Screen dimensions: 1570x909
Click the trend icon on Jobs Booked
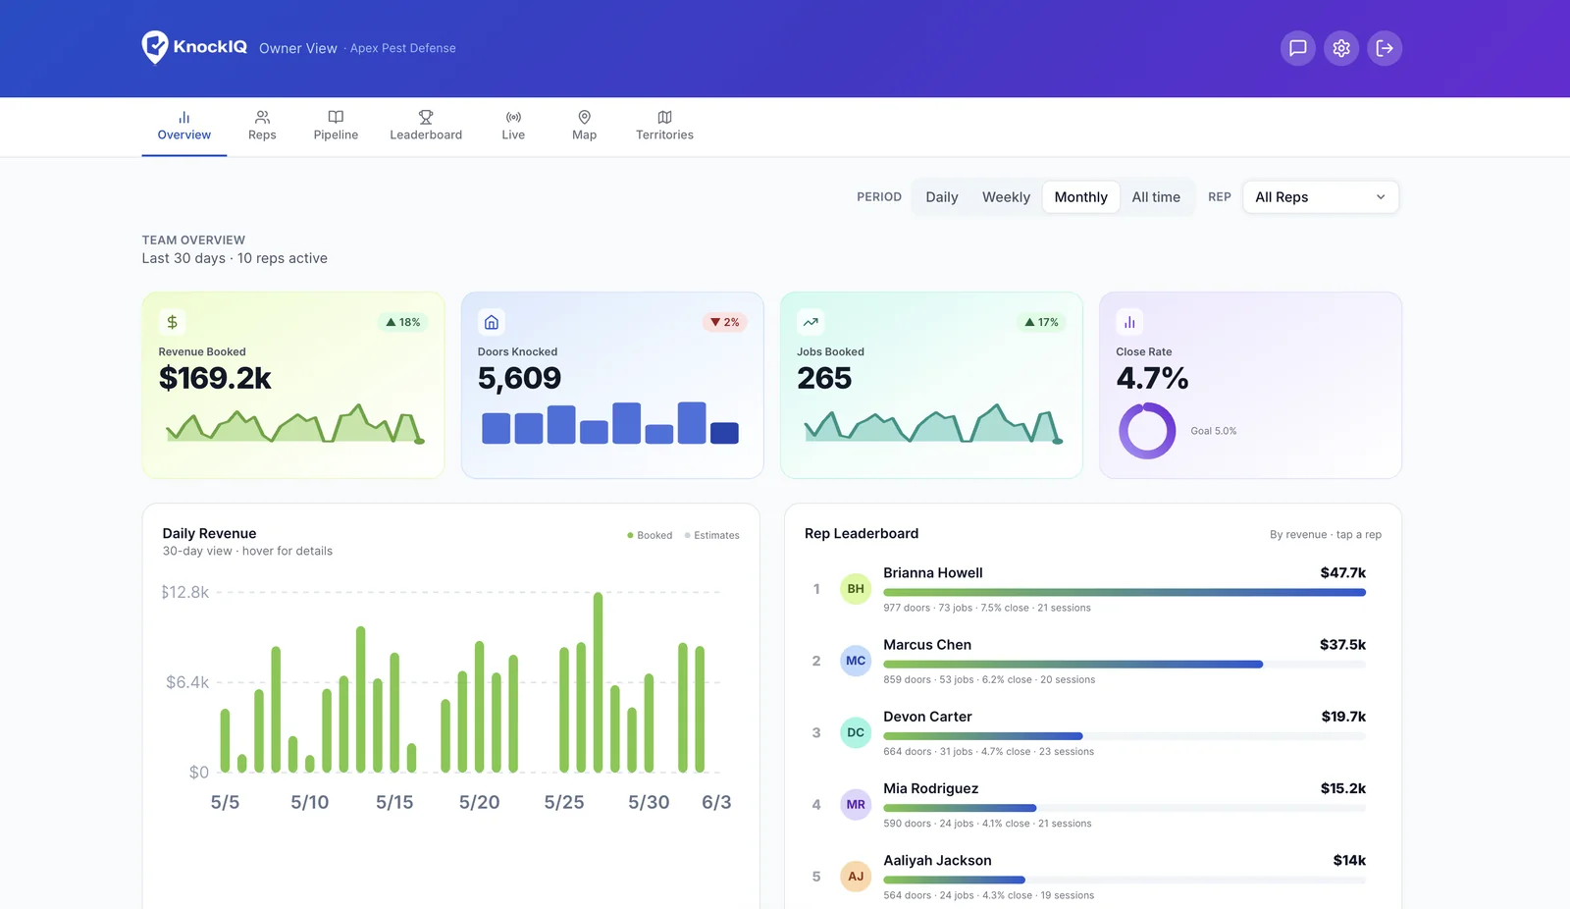click(x=811, y=322)
